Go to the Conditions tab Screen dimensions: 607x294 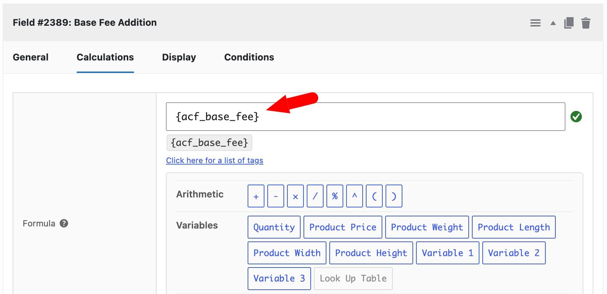point(249,57)
